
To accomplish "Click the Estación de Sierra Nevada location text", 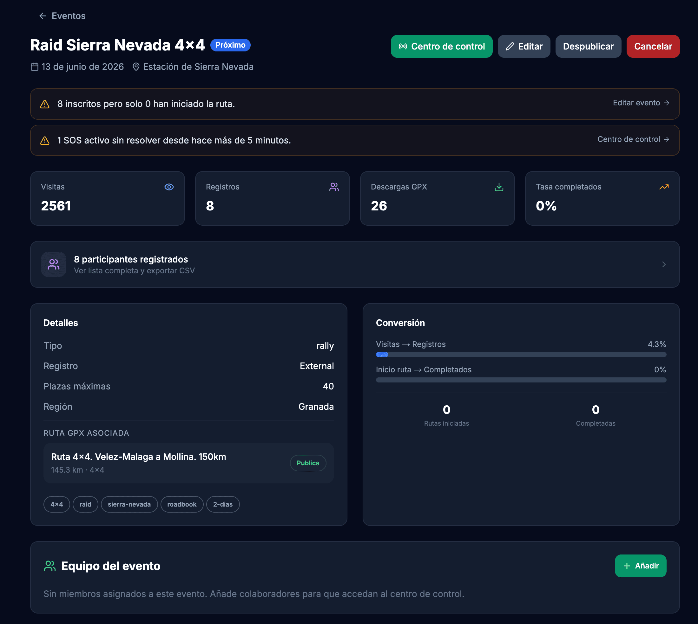I will (198, 67).
